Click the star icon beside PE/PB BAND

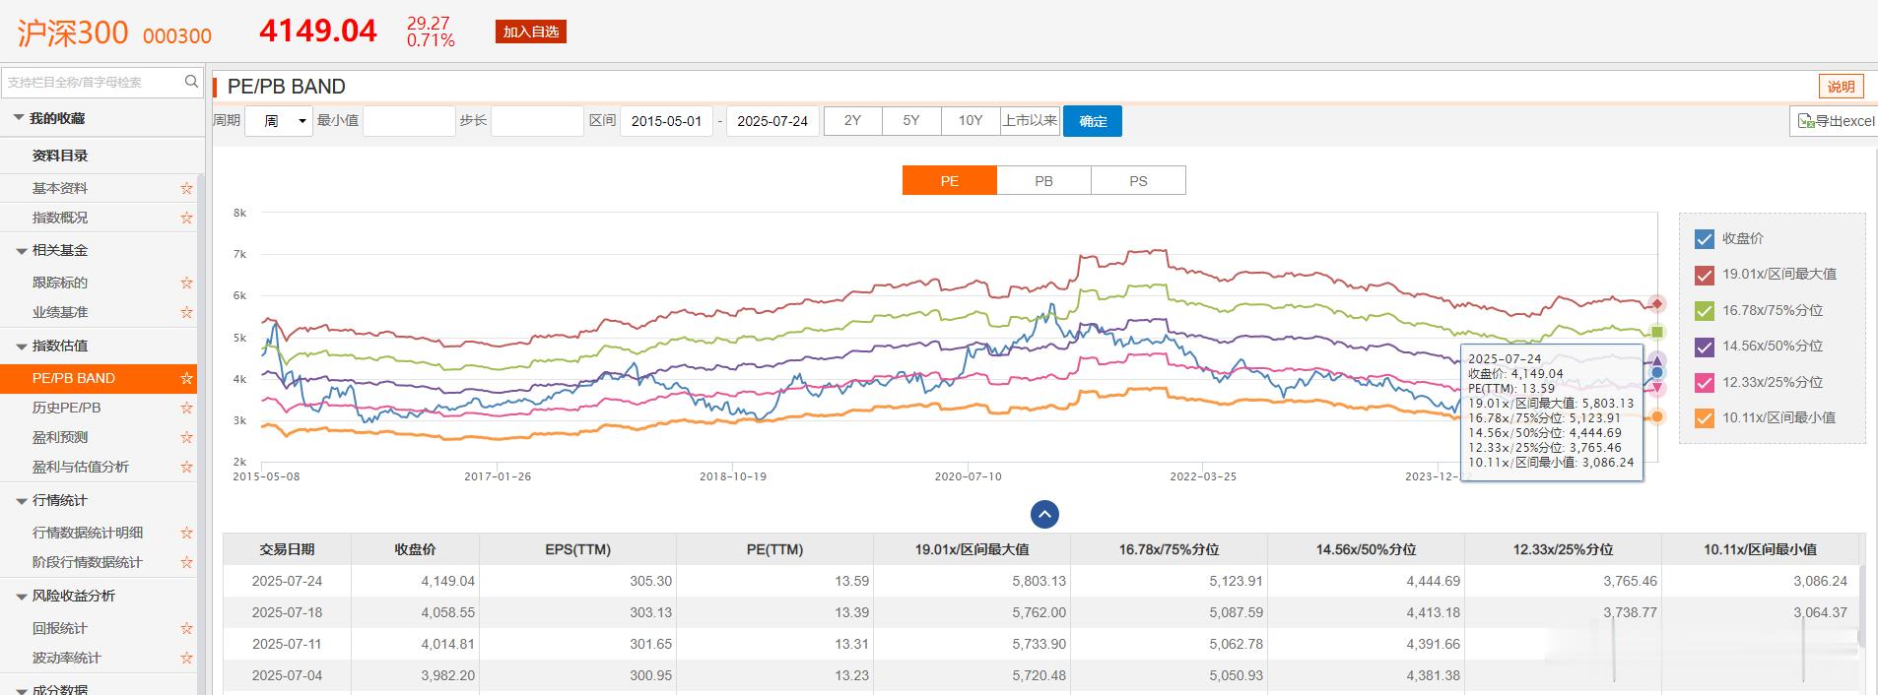[186, 378]
